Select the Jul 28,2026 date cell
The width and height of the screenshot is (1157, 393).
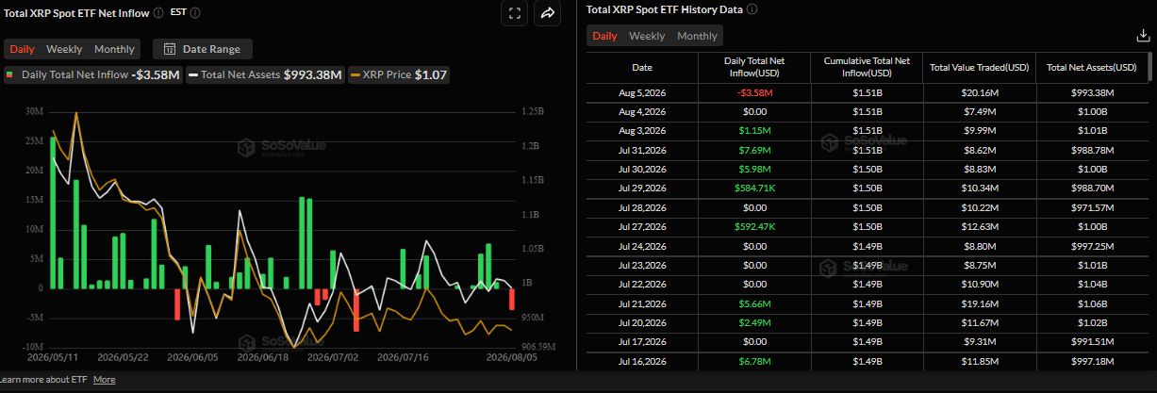(x=641, y=207)
